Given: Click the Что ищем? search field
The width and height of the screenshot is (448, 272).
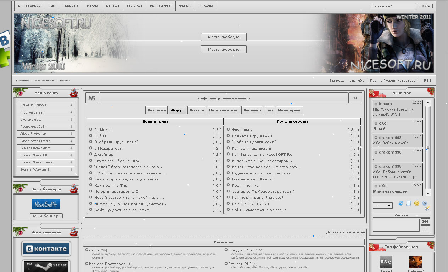Looking at the screenshot, I should tap(393, 6).
